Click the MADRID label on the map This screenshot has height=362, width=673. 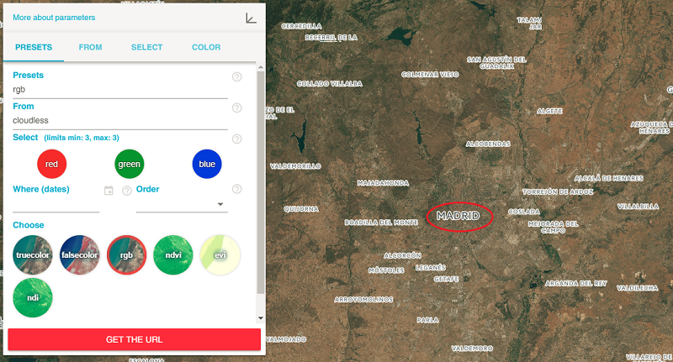click(458, 216)
